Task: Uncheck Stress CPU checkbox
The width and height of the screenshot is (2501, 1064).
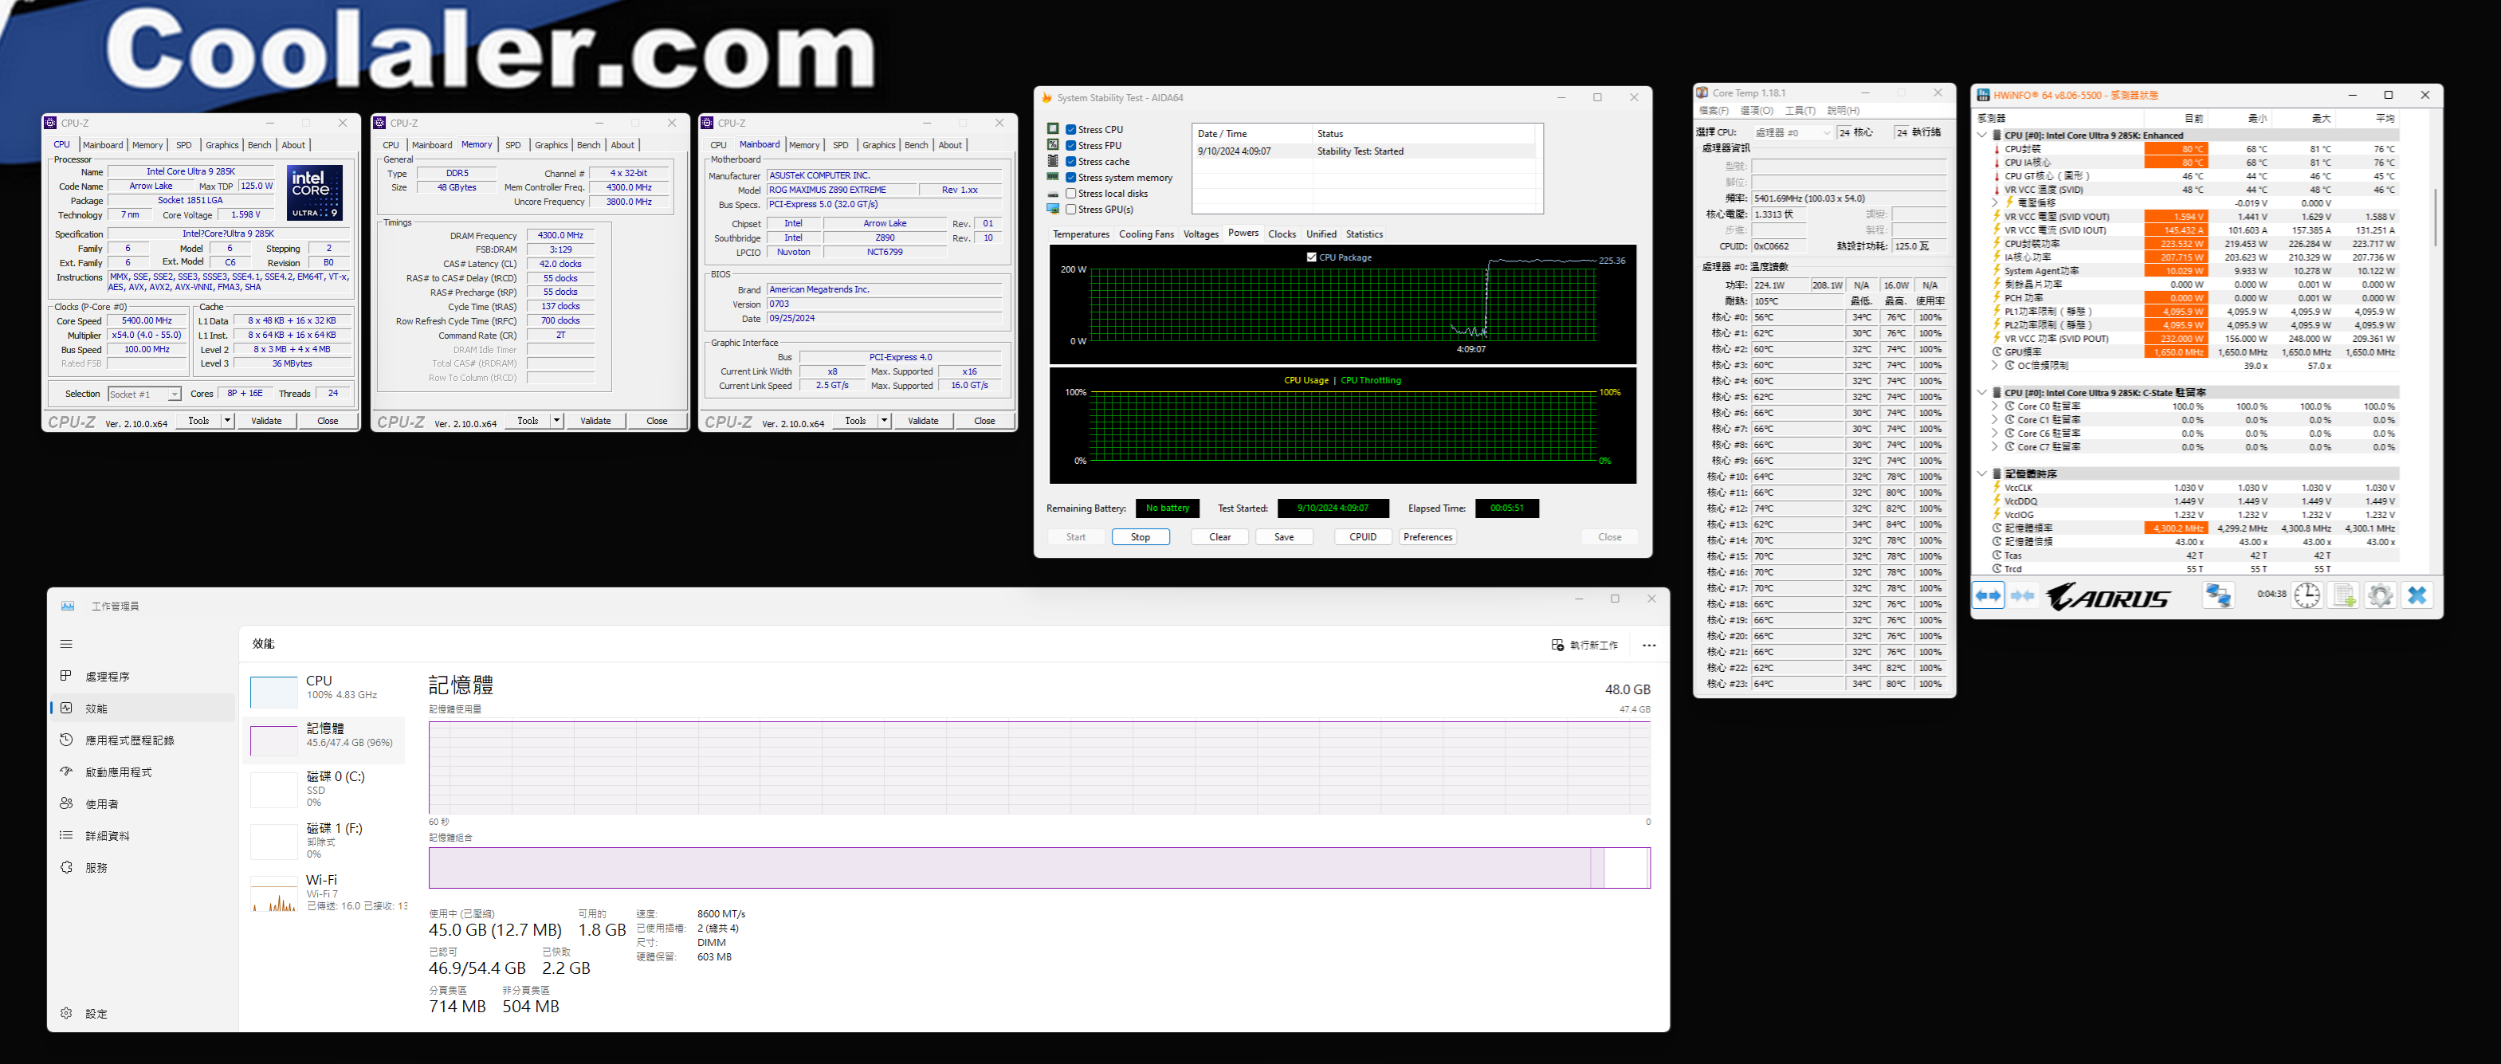Action: click(x=1071, y=129)
